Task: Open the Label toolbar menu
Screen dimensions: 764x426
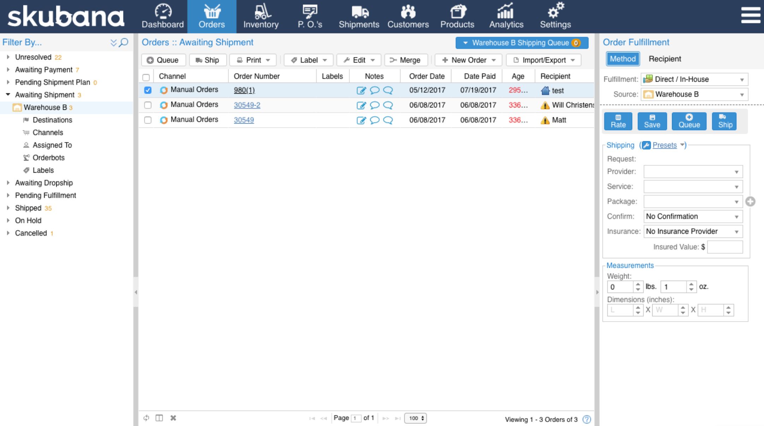Action: 308,60
